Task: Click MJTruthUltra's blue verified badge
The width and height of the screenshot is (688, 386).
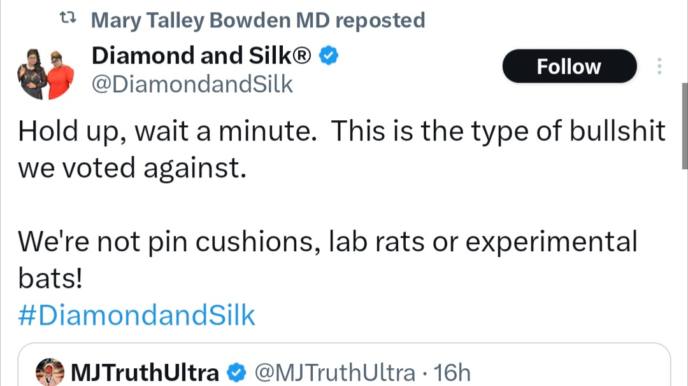Action: click(x=237, y=373)
